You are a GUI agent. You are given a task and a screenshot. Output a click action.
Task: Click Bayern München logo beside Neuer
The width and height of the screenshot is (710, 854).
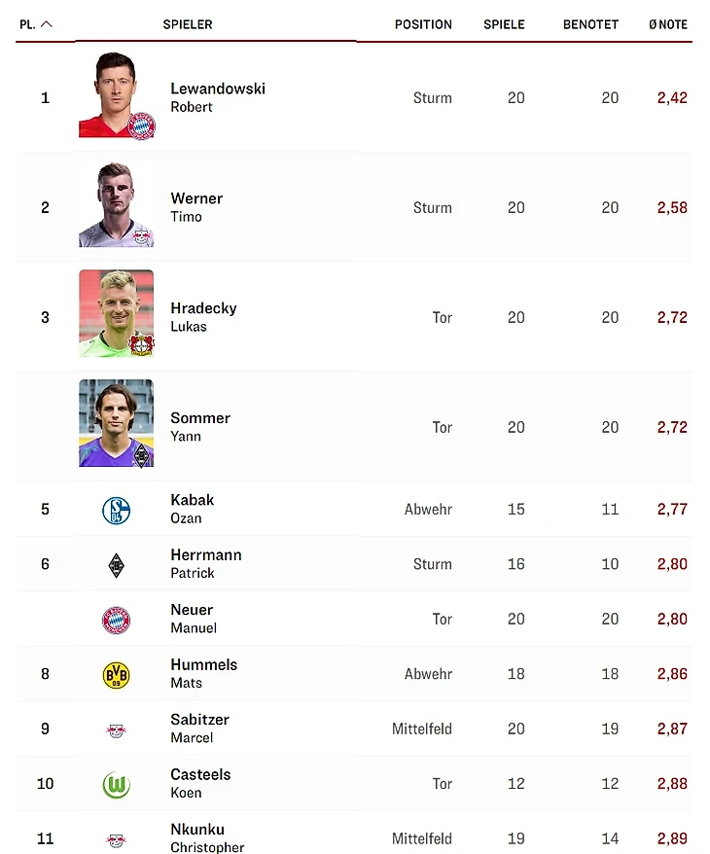(x=117, y=620)
